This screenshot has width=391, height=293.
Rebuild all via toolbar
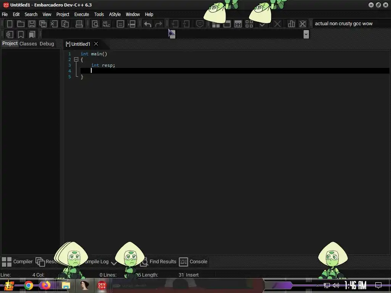(249, 24)
